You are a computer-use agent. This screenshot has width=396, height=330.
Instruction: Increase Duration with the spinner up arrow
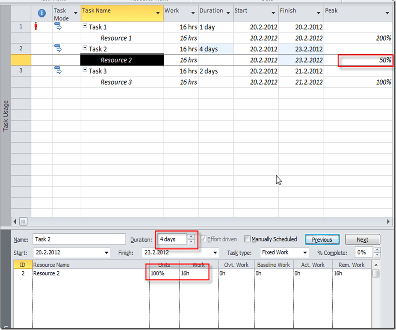tap(191, 237)
